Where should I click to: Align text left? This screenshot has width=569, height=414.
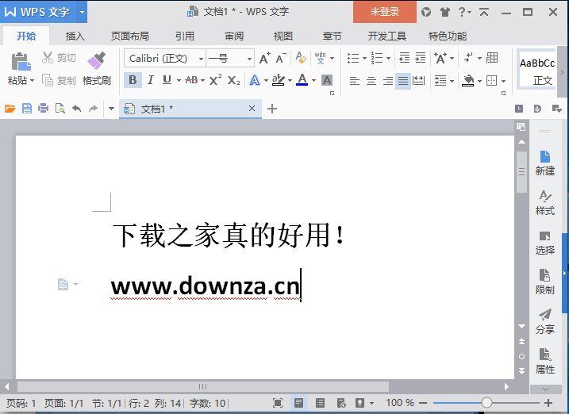click(x=354, y=80)
